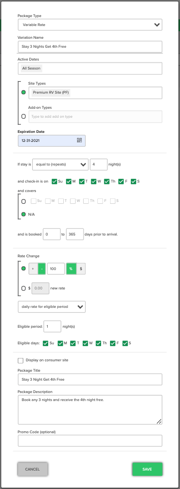This screenshot has width=180, height=489.
Task: Enable Display on consumer site checkbox
Action: click(21, 360)
